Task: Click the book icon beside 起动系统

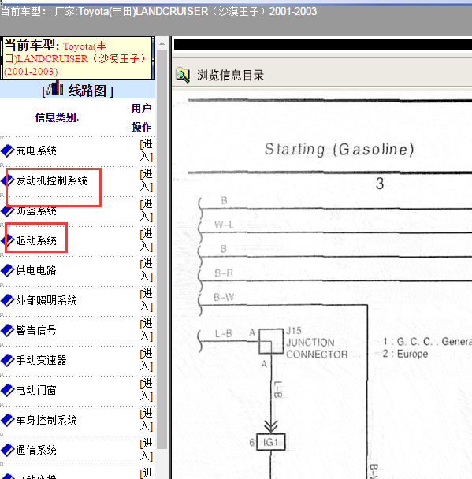Action: click(x=8, y=240)
